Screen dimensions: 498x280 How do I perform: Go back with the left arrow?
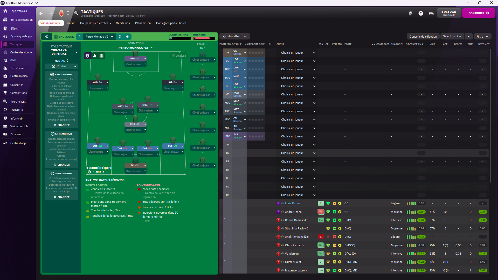(x=41, y=13)
